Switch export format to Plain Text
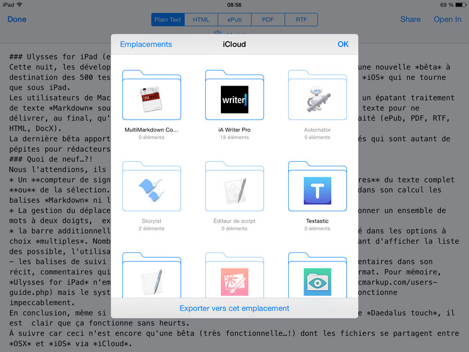 168,20
